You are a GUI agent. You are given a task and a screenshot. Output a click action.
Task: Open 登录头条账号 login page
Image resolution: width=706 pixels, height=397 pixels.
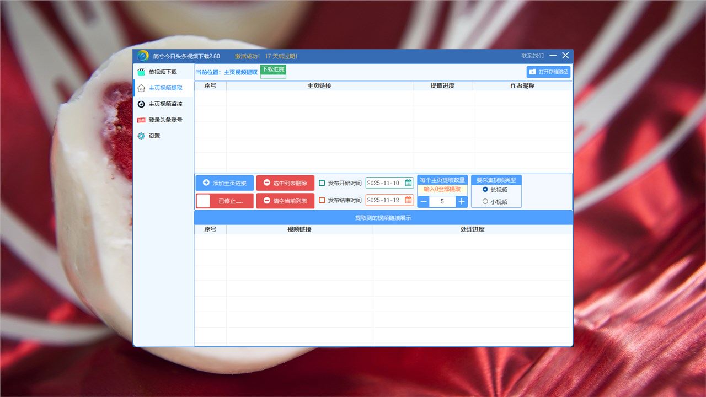tap(165, 120)
